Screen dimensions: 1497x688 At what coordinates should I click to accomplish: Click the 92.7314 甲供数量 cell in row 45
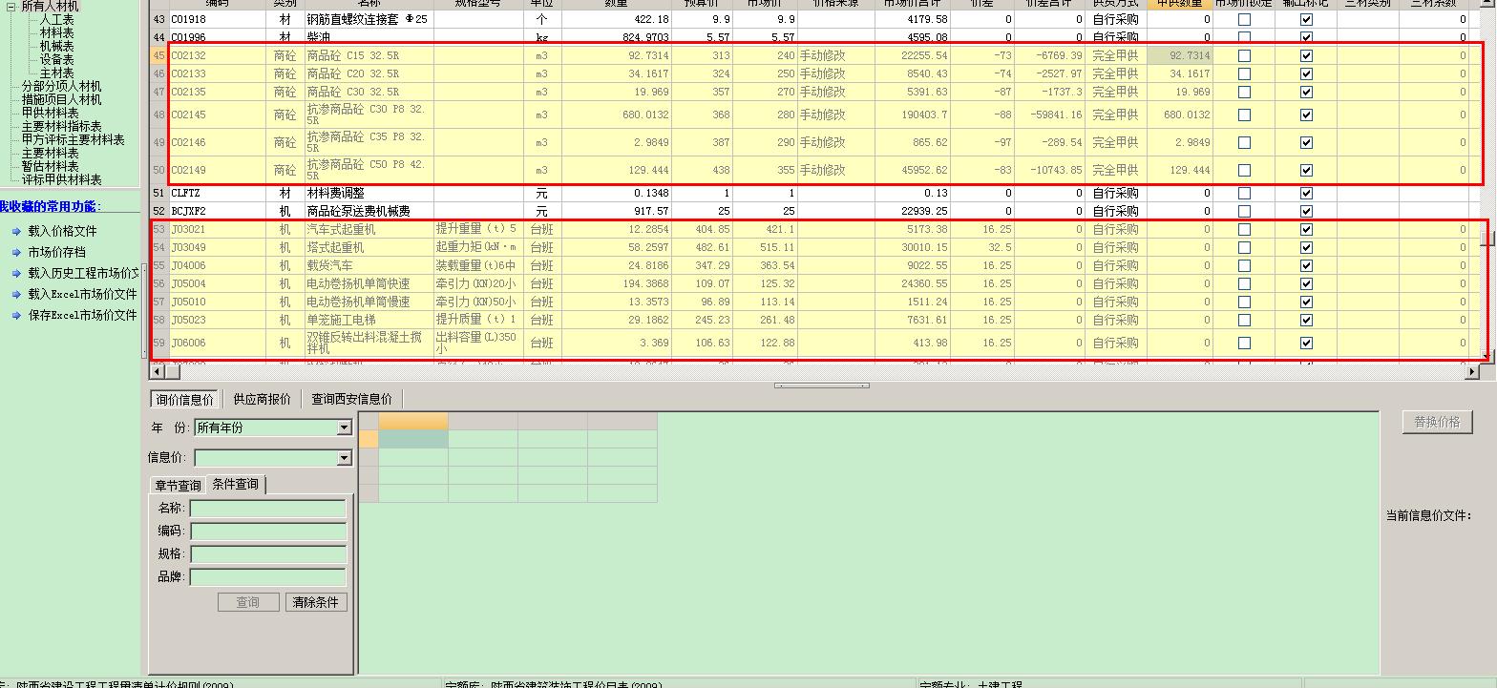click(1180, 55)
